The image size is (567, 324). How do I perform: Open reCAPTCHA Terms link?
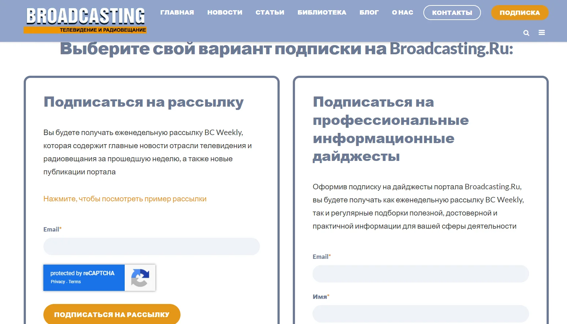click(x=75, y=282)
